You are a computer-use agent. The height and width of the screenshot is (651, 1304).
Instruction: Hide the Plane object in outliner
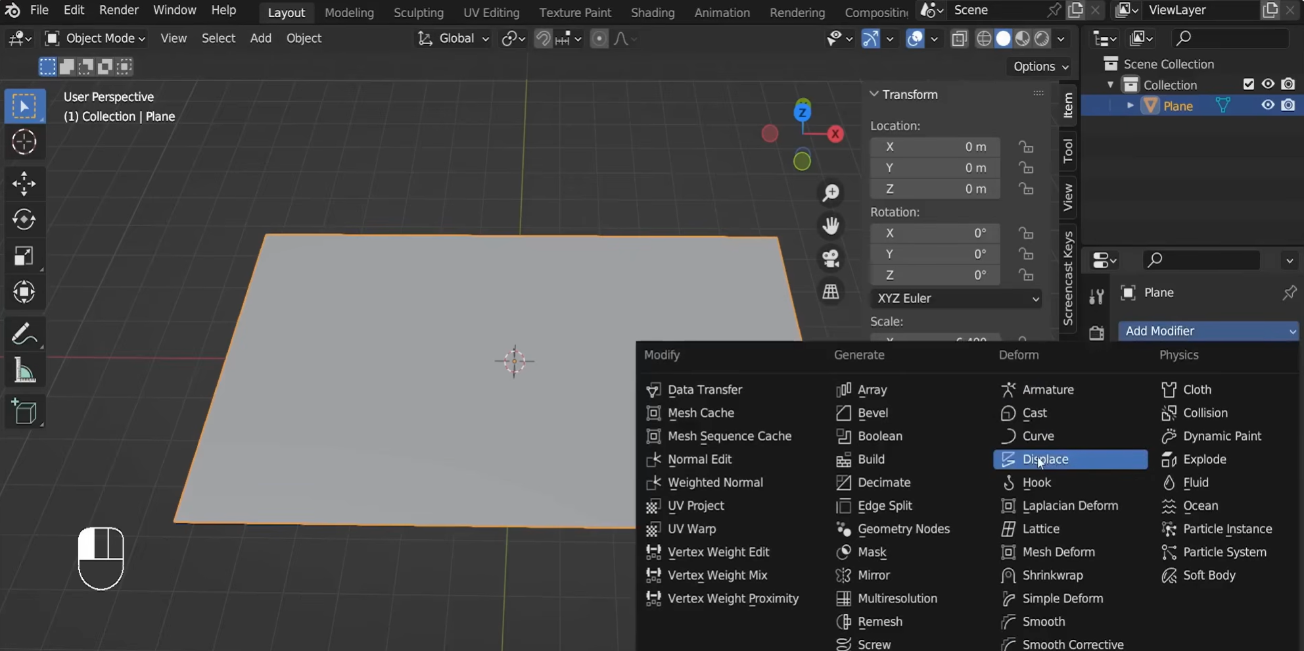1268,105
